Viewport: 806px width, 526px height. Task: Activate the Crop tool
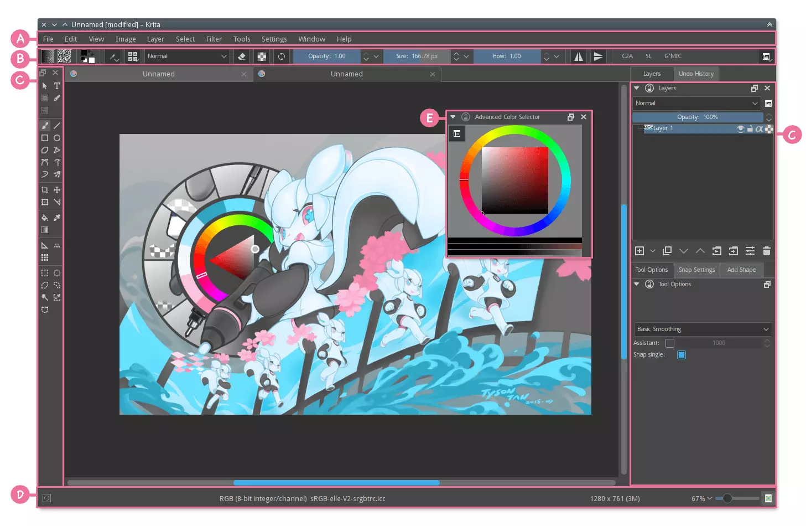point(45,189)
